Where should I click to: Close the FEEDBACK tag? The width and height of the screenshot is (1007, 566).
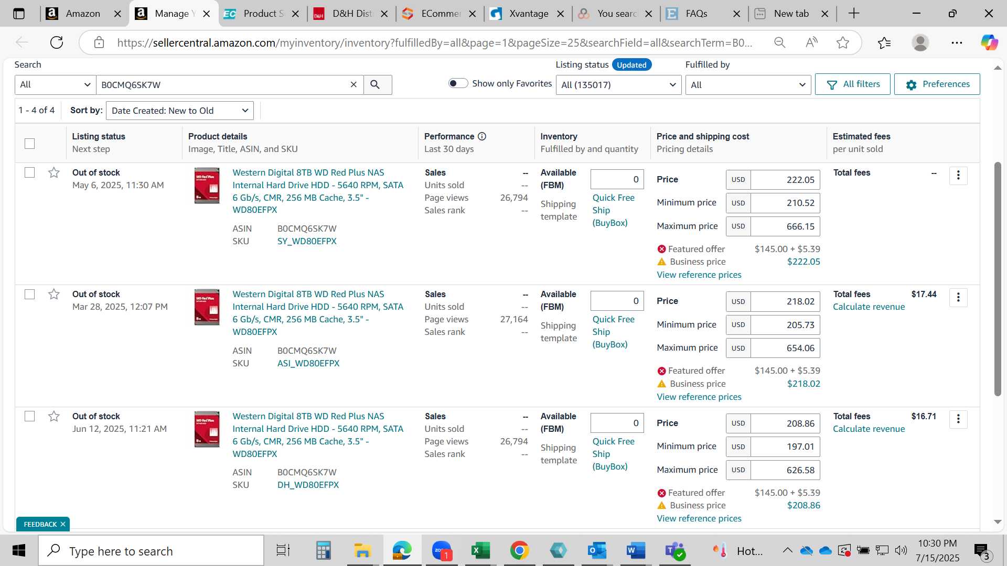(x=63, y=524)
